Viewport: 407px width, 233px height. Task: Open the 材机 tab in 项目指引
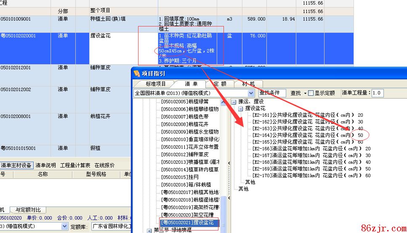coord(249,84)
